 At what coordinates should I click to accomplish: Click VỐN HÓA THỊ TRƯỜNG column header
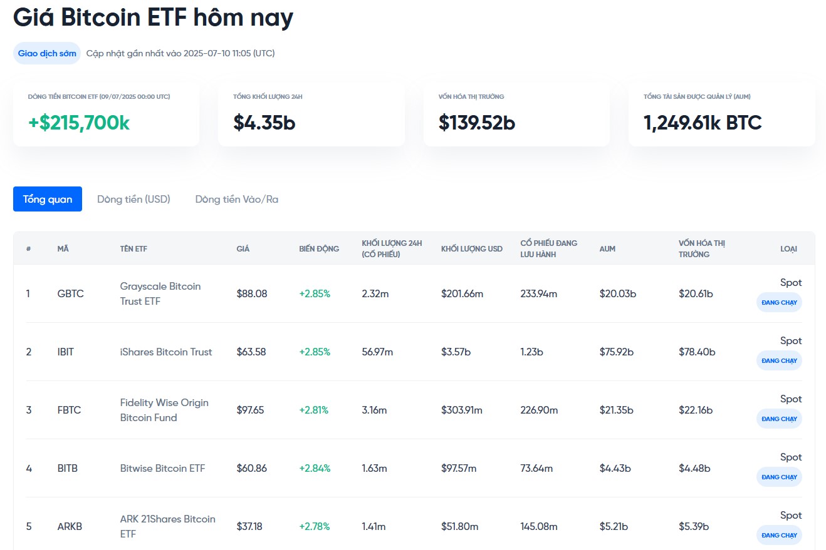click(702, 248)
